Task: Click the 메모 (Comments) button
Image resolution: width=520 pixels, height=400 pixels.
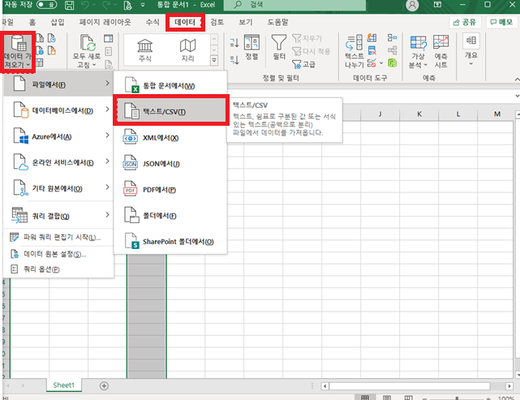Action: tap(501, 22)
